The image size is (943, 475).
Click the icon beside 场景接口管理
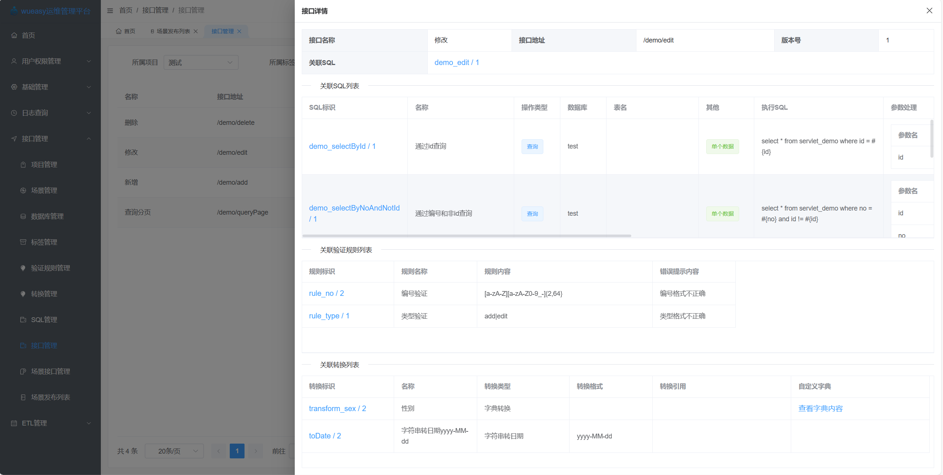23,372
